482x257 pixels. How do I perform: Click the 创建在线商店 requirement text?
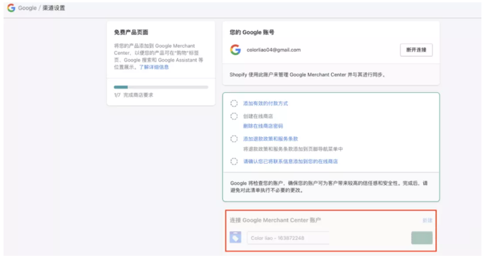click(x=258, y=116)
